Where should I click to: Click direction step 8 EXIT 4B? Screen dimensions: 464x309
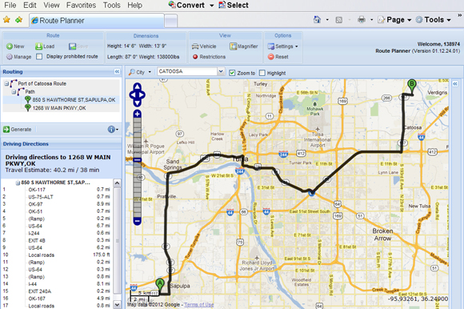click(x=57, y=240)
